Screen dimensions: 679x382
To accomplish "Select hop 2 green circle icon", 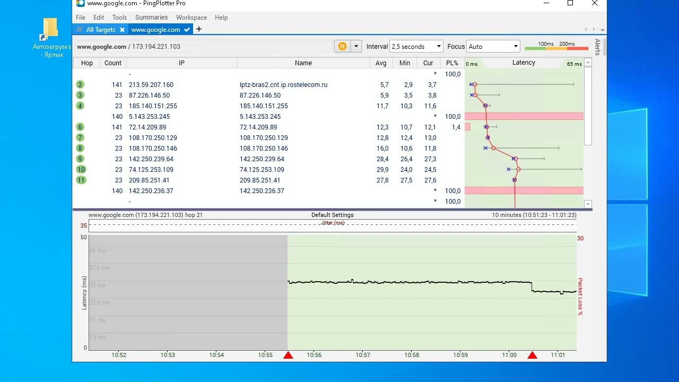I will point(80,85).
